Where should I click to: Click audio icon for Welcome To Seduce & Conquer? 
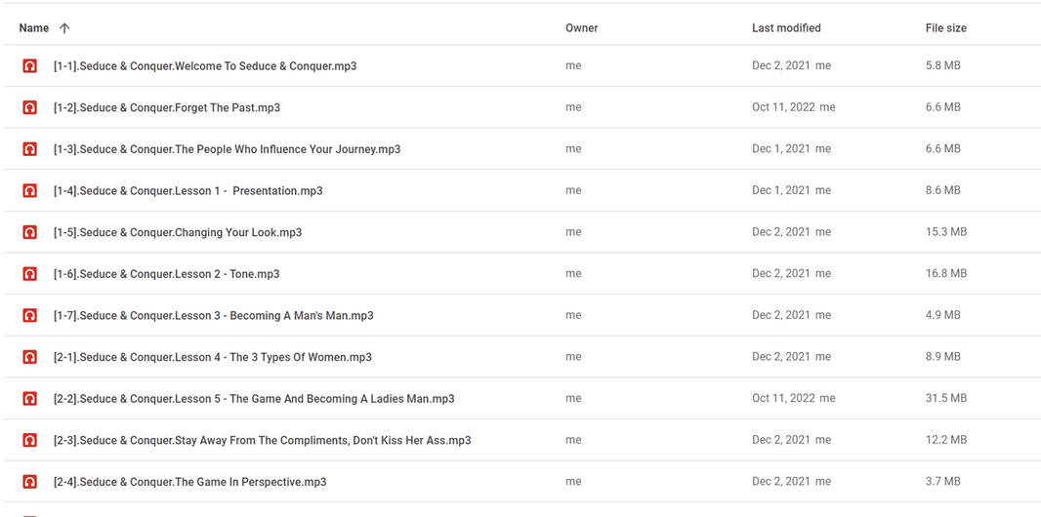coord(29,65)
